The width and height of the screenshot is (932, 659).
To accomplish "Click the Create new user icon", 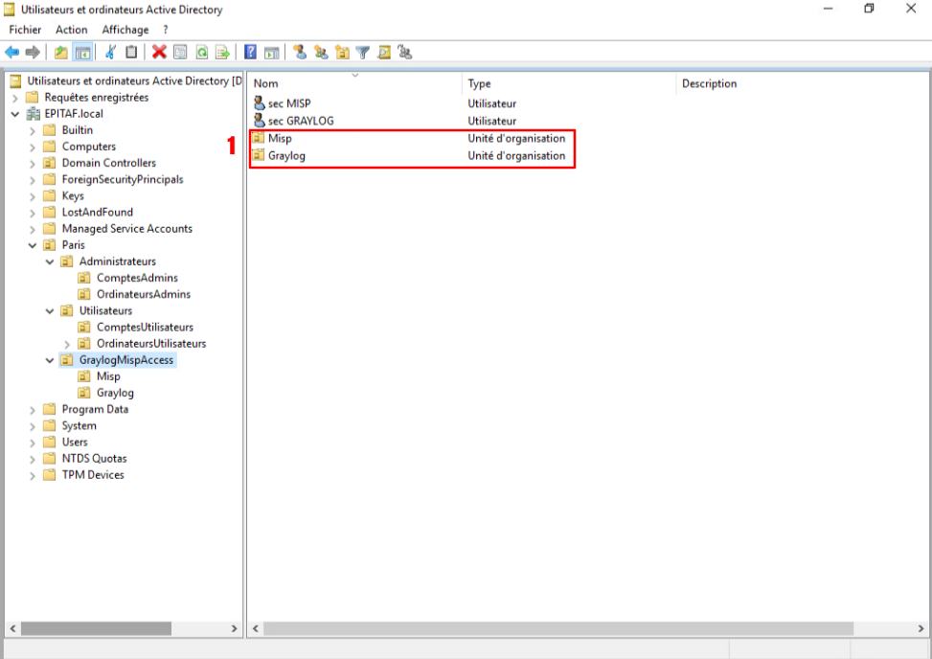I will tap(300, 52).
